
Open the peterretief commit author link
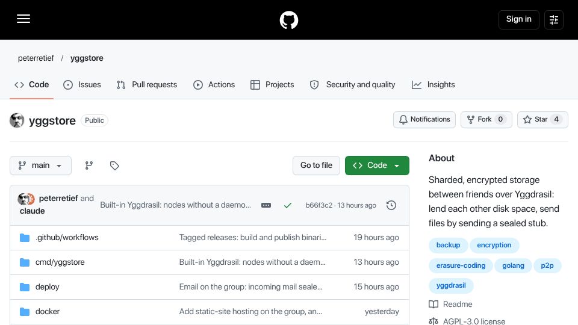[58, 198]
